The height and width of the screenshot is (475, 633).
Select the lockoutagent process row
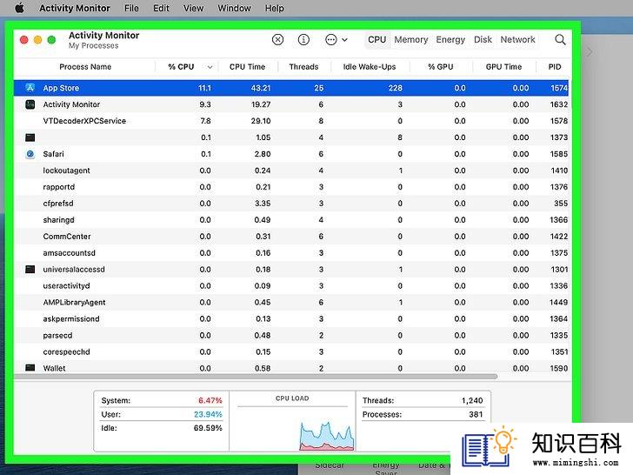(x=291, y=171)
